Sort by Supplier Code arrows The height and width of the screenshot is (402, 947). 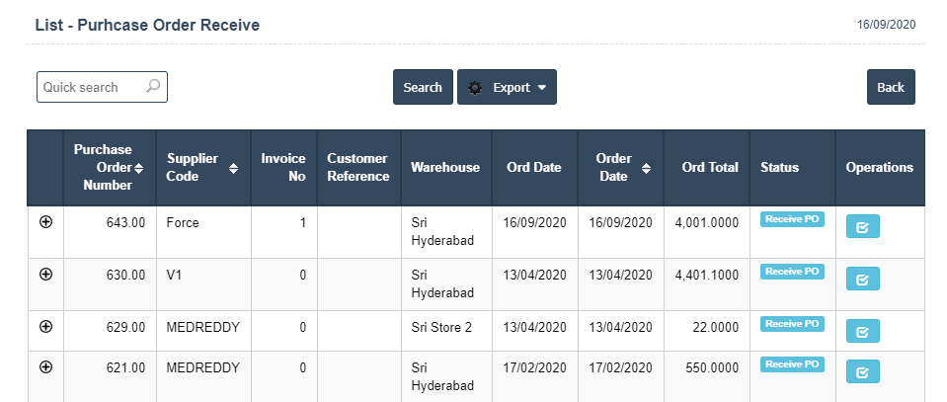point(233,168)
